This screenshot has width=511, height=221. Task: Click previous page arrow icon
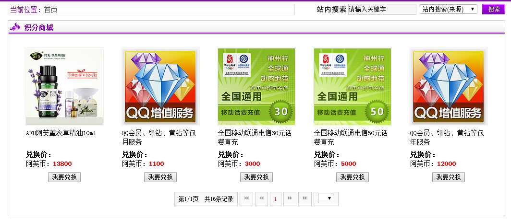[x=261, y=198]
